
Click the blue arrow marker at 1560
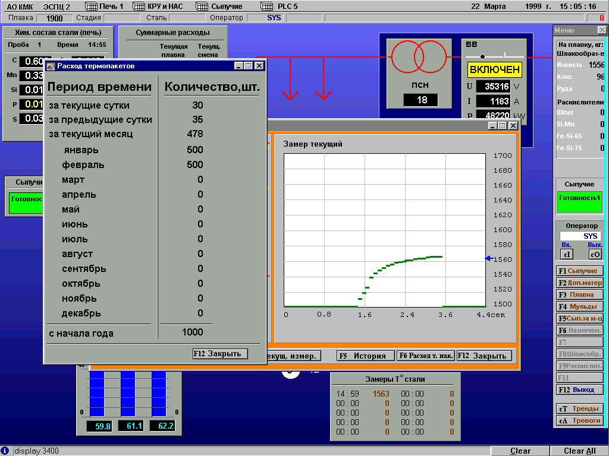tap(489, 258)
